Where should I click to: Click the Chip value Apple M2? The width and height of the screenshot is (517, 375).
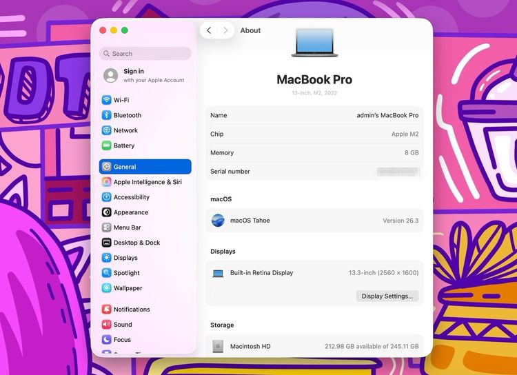pos(405,134)
